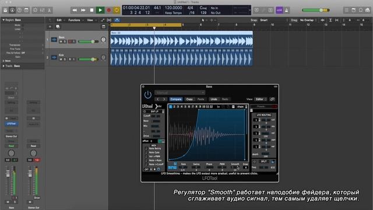
Task: Mute the Kick track
Action: coord(61,60)
